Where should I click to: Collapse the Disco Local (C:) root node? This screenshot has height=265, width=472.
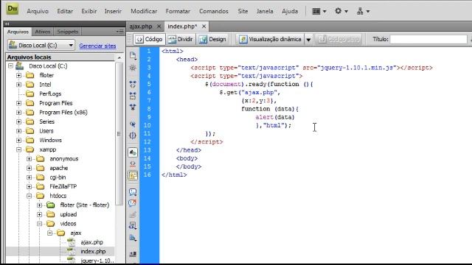(10, 66)
